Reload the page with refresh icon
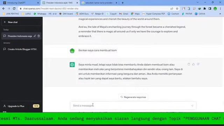The width and height of the screenshot is (224, 126). (x=14, y=8)
